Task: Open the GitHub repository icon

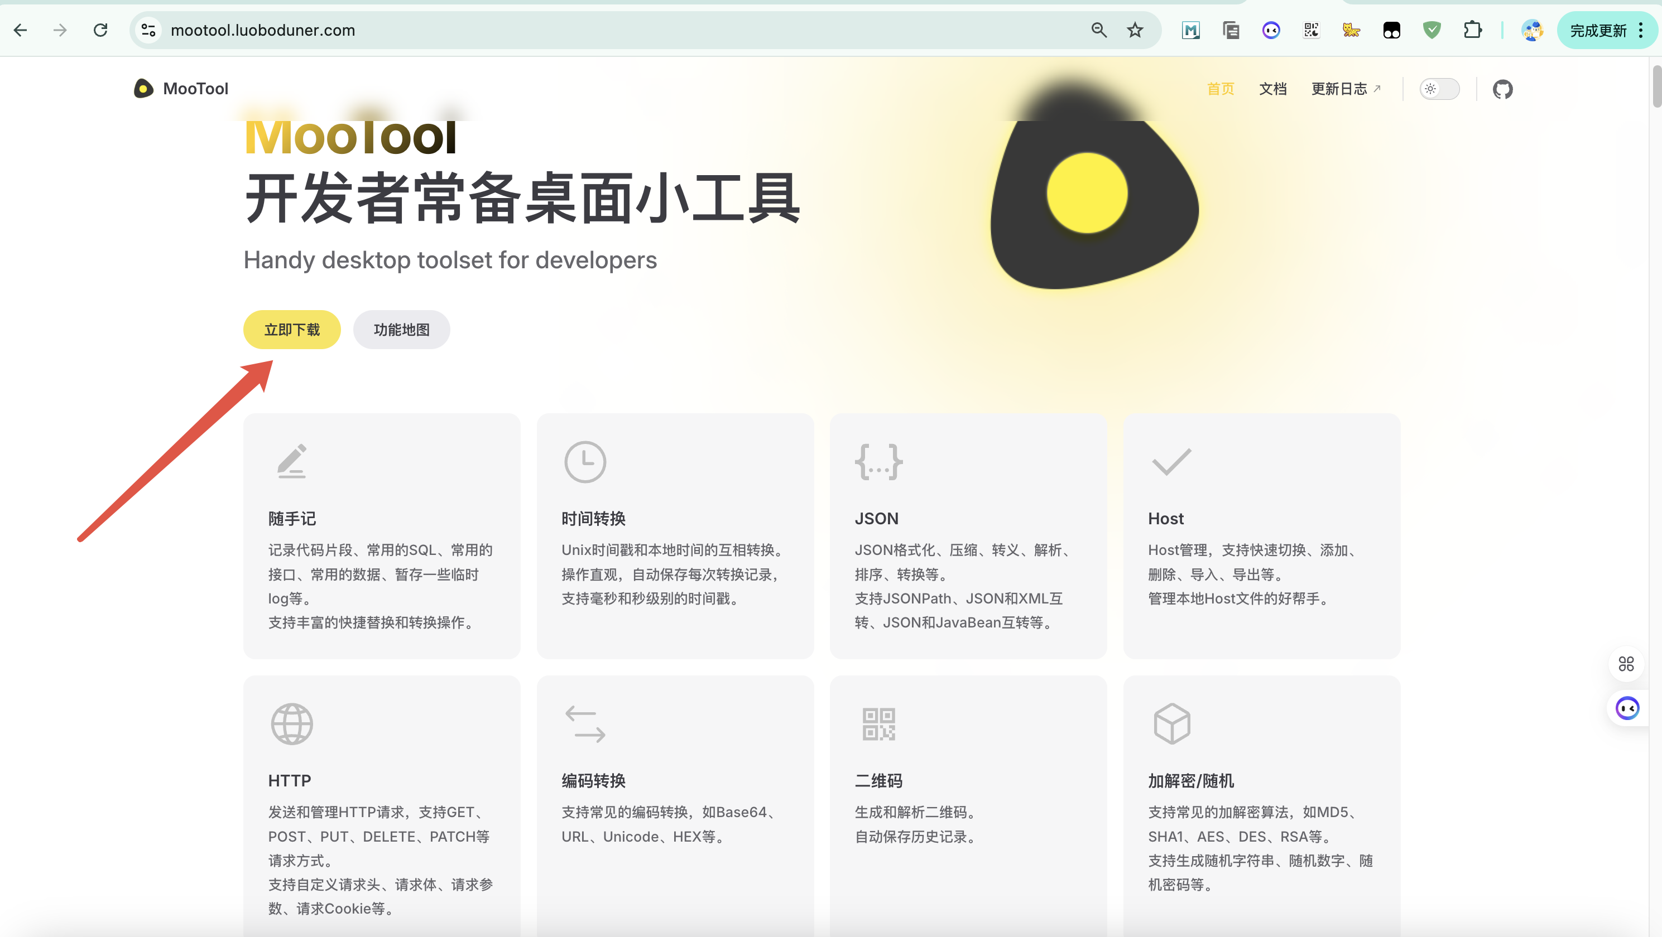Action: click(x=1502, y=89)
